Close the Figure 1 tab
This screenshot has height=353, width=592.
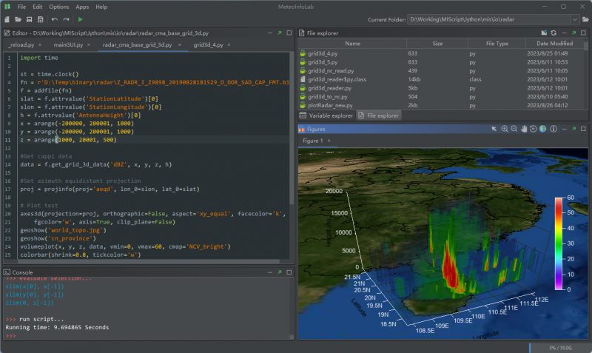[329, 141]
